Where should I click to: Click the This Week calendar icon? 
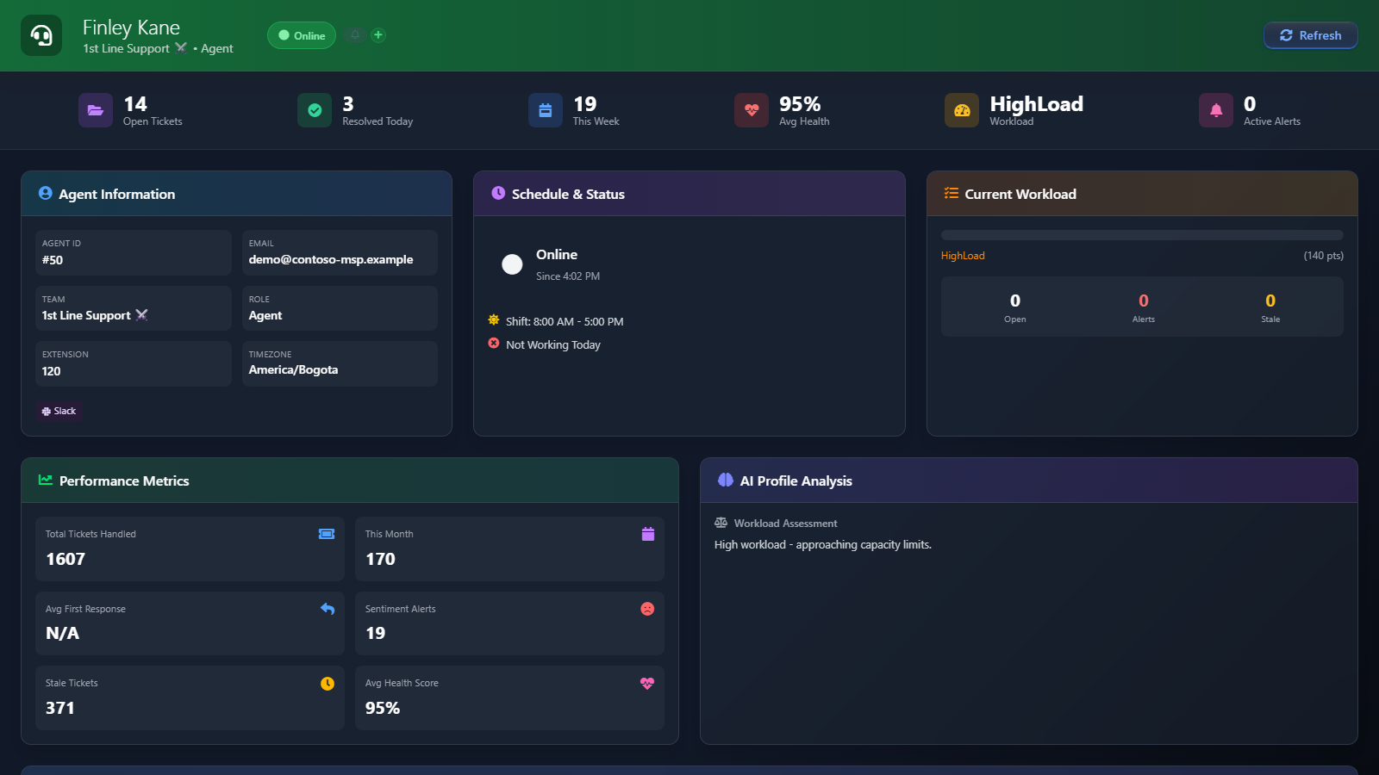click(546, 110)
